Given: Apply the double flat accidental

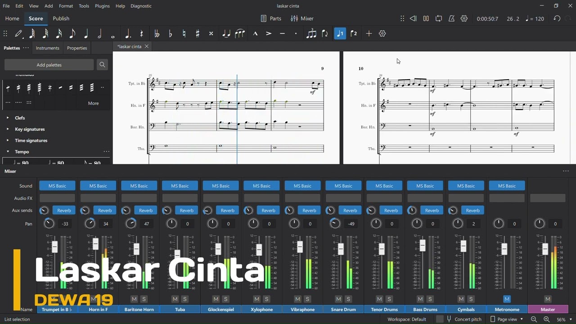Looking at the screenshot, I should coord(157,34).
